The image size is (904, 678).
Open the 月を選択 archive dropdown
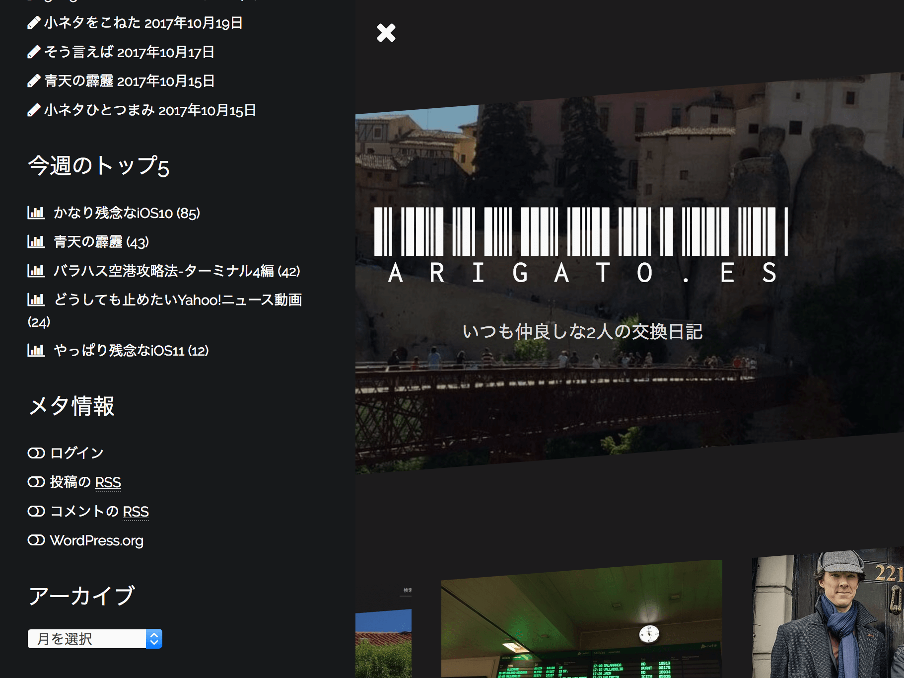pos(87,639)
